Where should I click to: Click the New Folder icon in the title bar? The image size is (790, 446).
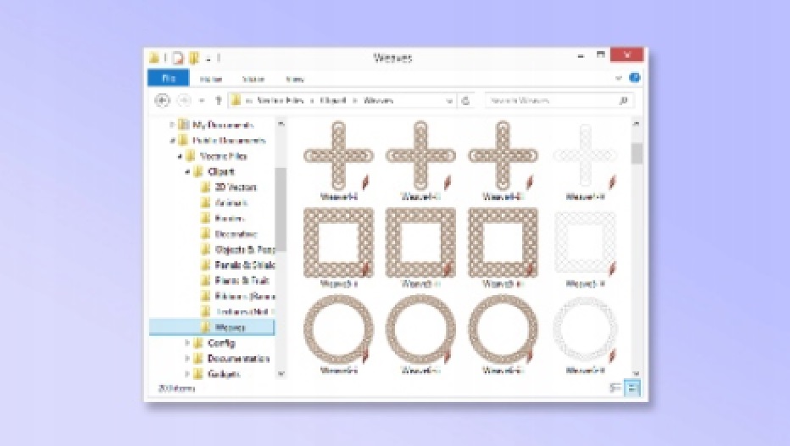[x=194, y=58]
